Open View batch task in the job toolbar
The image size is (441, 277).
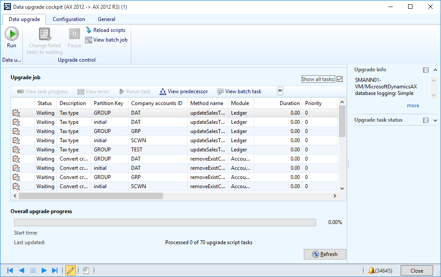click(239, 91)
